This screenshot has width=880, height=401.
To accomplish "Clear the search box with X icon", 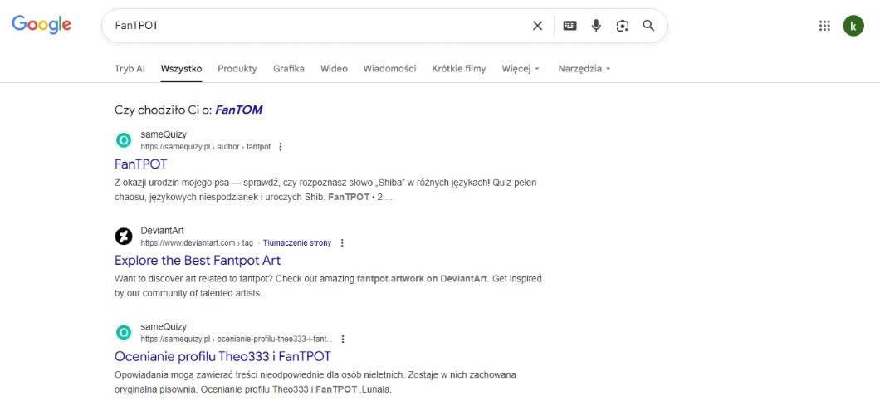I will point(537,26).
